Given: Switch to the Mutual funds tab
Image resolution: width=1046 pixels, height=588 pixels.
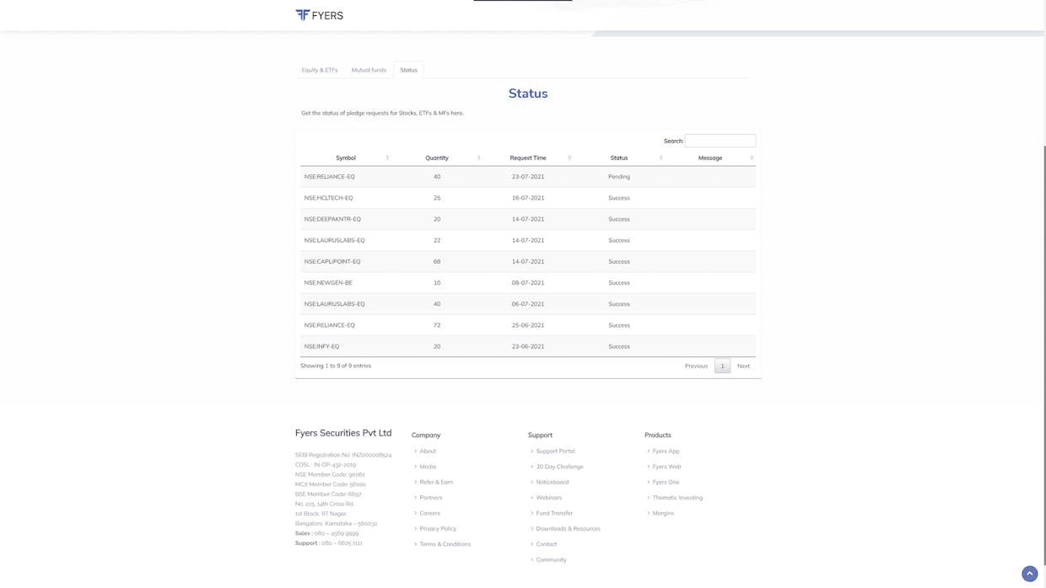Looking at the screenshot, I should [x=369, y=70].
